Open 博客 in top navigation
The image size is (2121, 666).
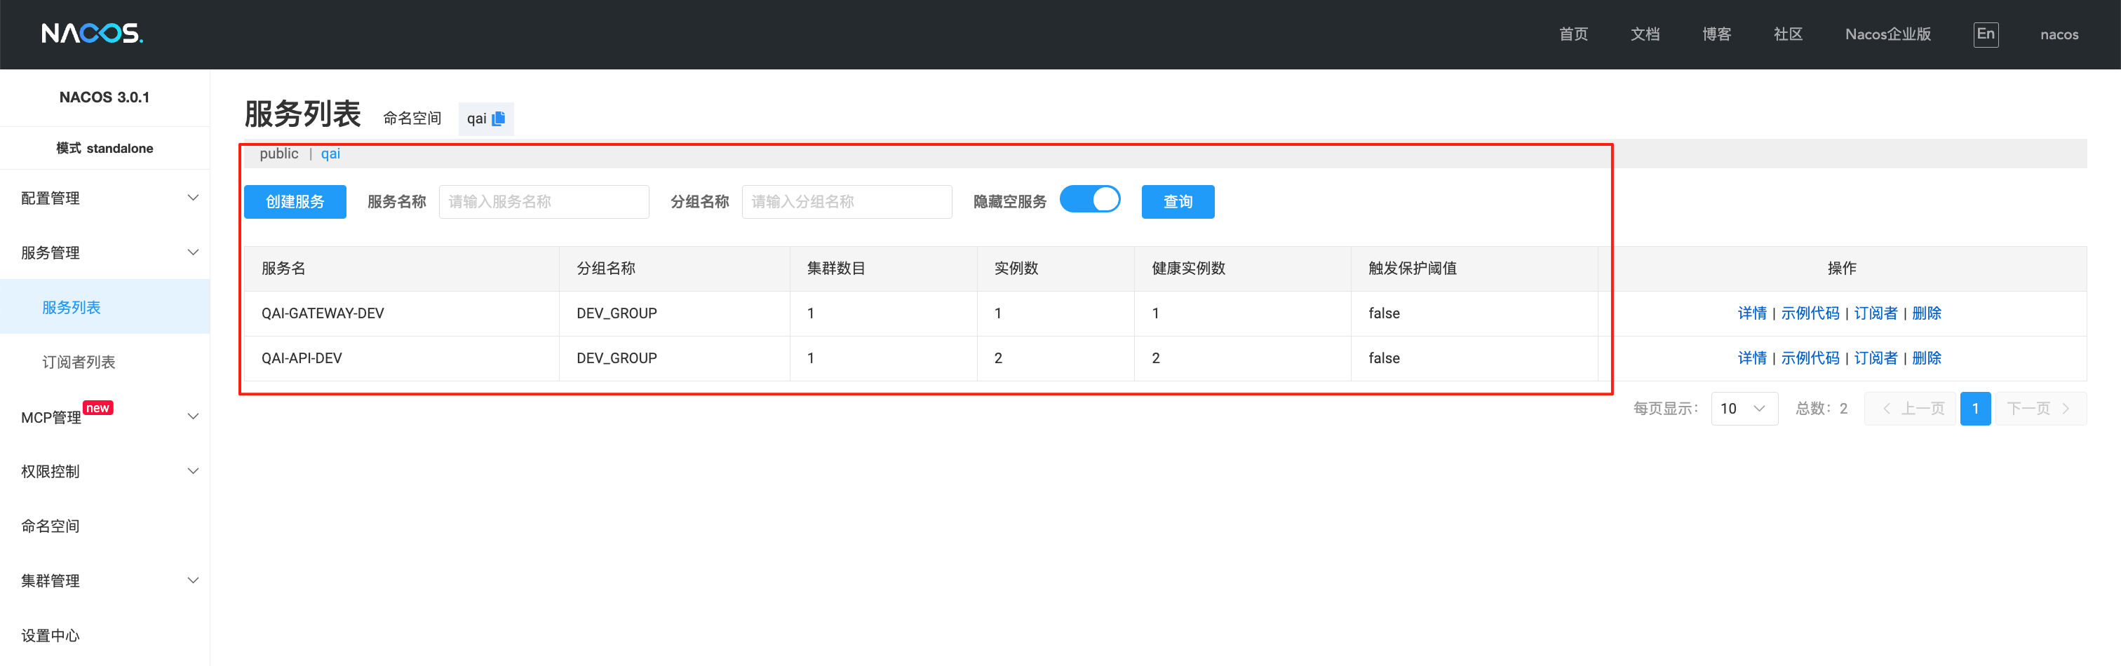1716,34
